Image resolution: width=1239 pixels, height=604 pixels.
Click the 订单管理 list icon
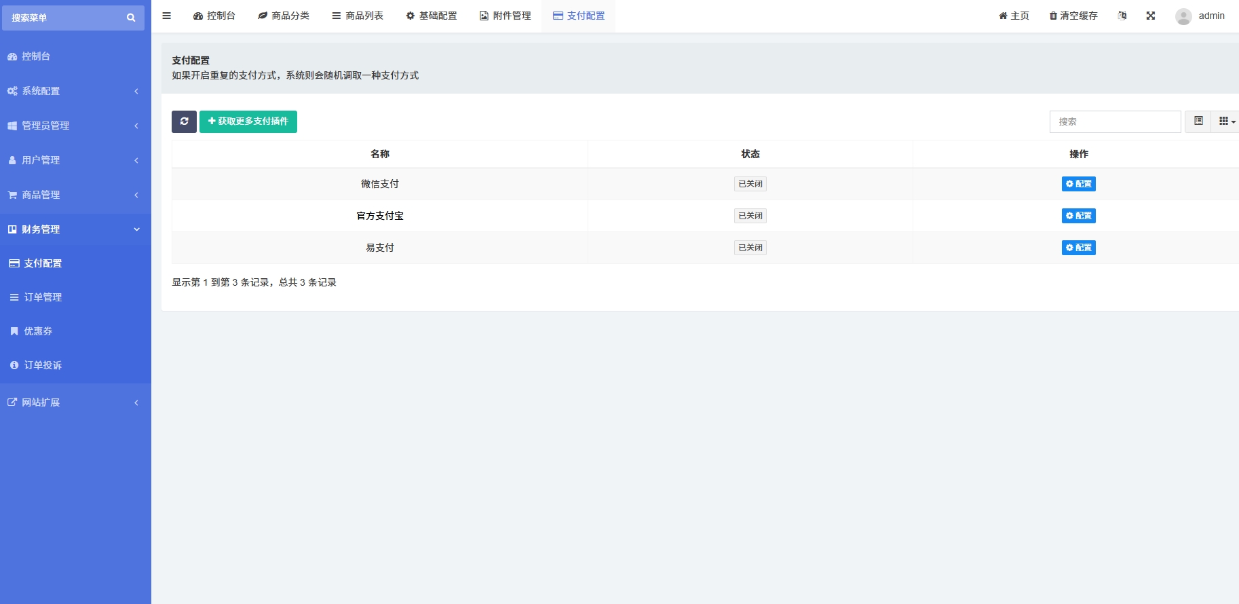(14, 297)
